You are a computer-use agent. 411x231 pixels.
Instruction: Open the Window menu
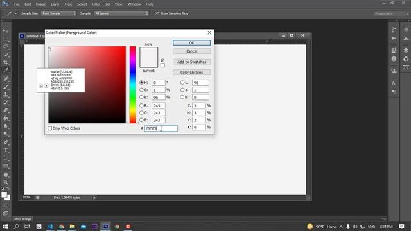coord(134,4)
